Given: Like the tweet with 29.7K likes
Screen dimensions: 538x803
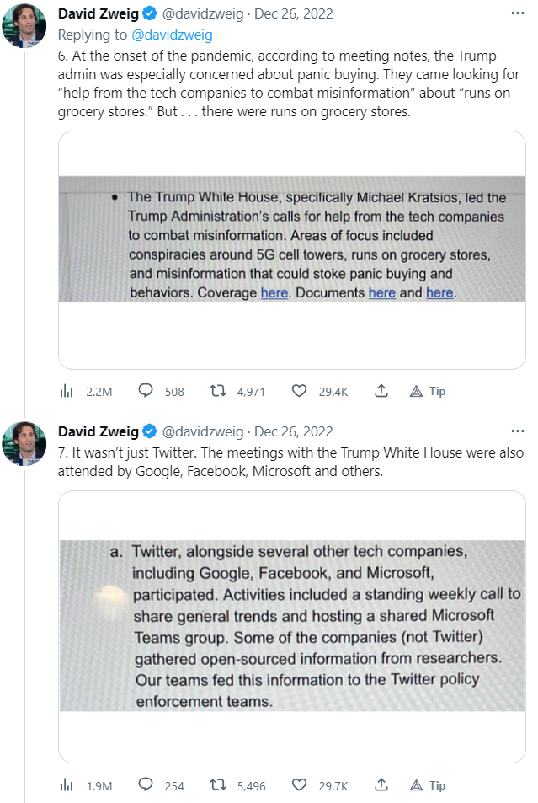Looking at the screenshot, I should click(299, 785).
